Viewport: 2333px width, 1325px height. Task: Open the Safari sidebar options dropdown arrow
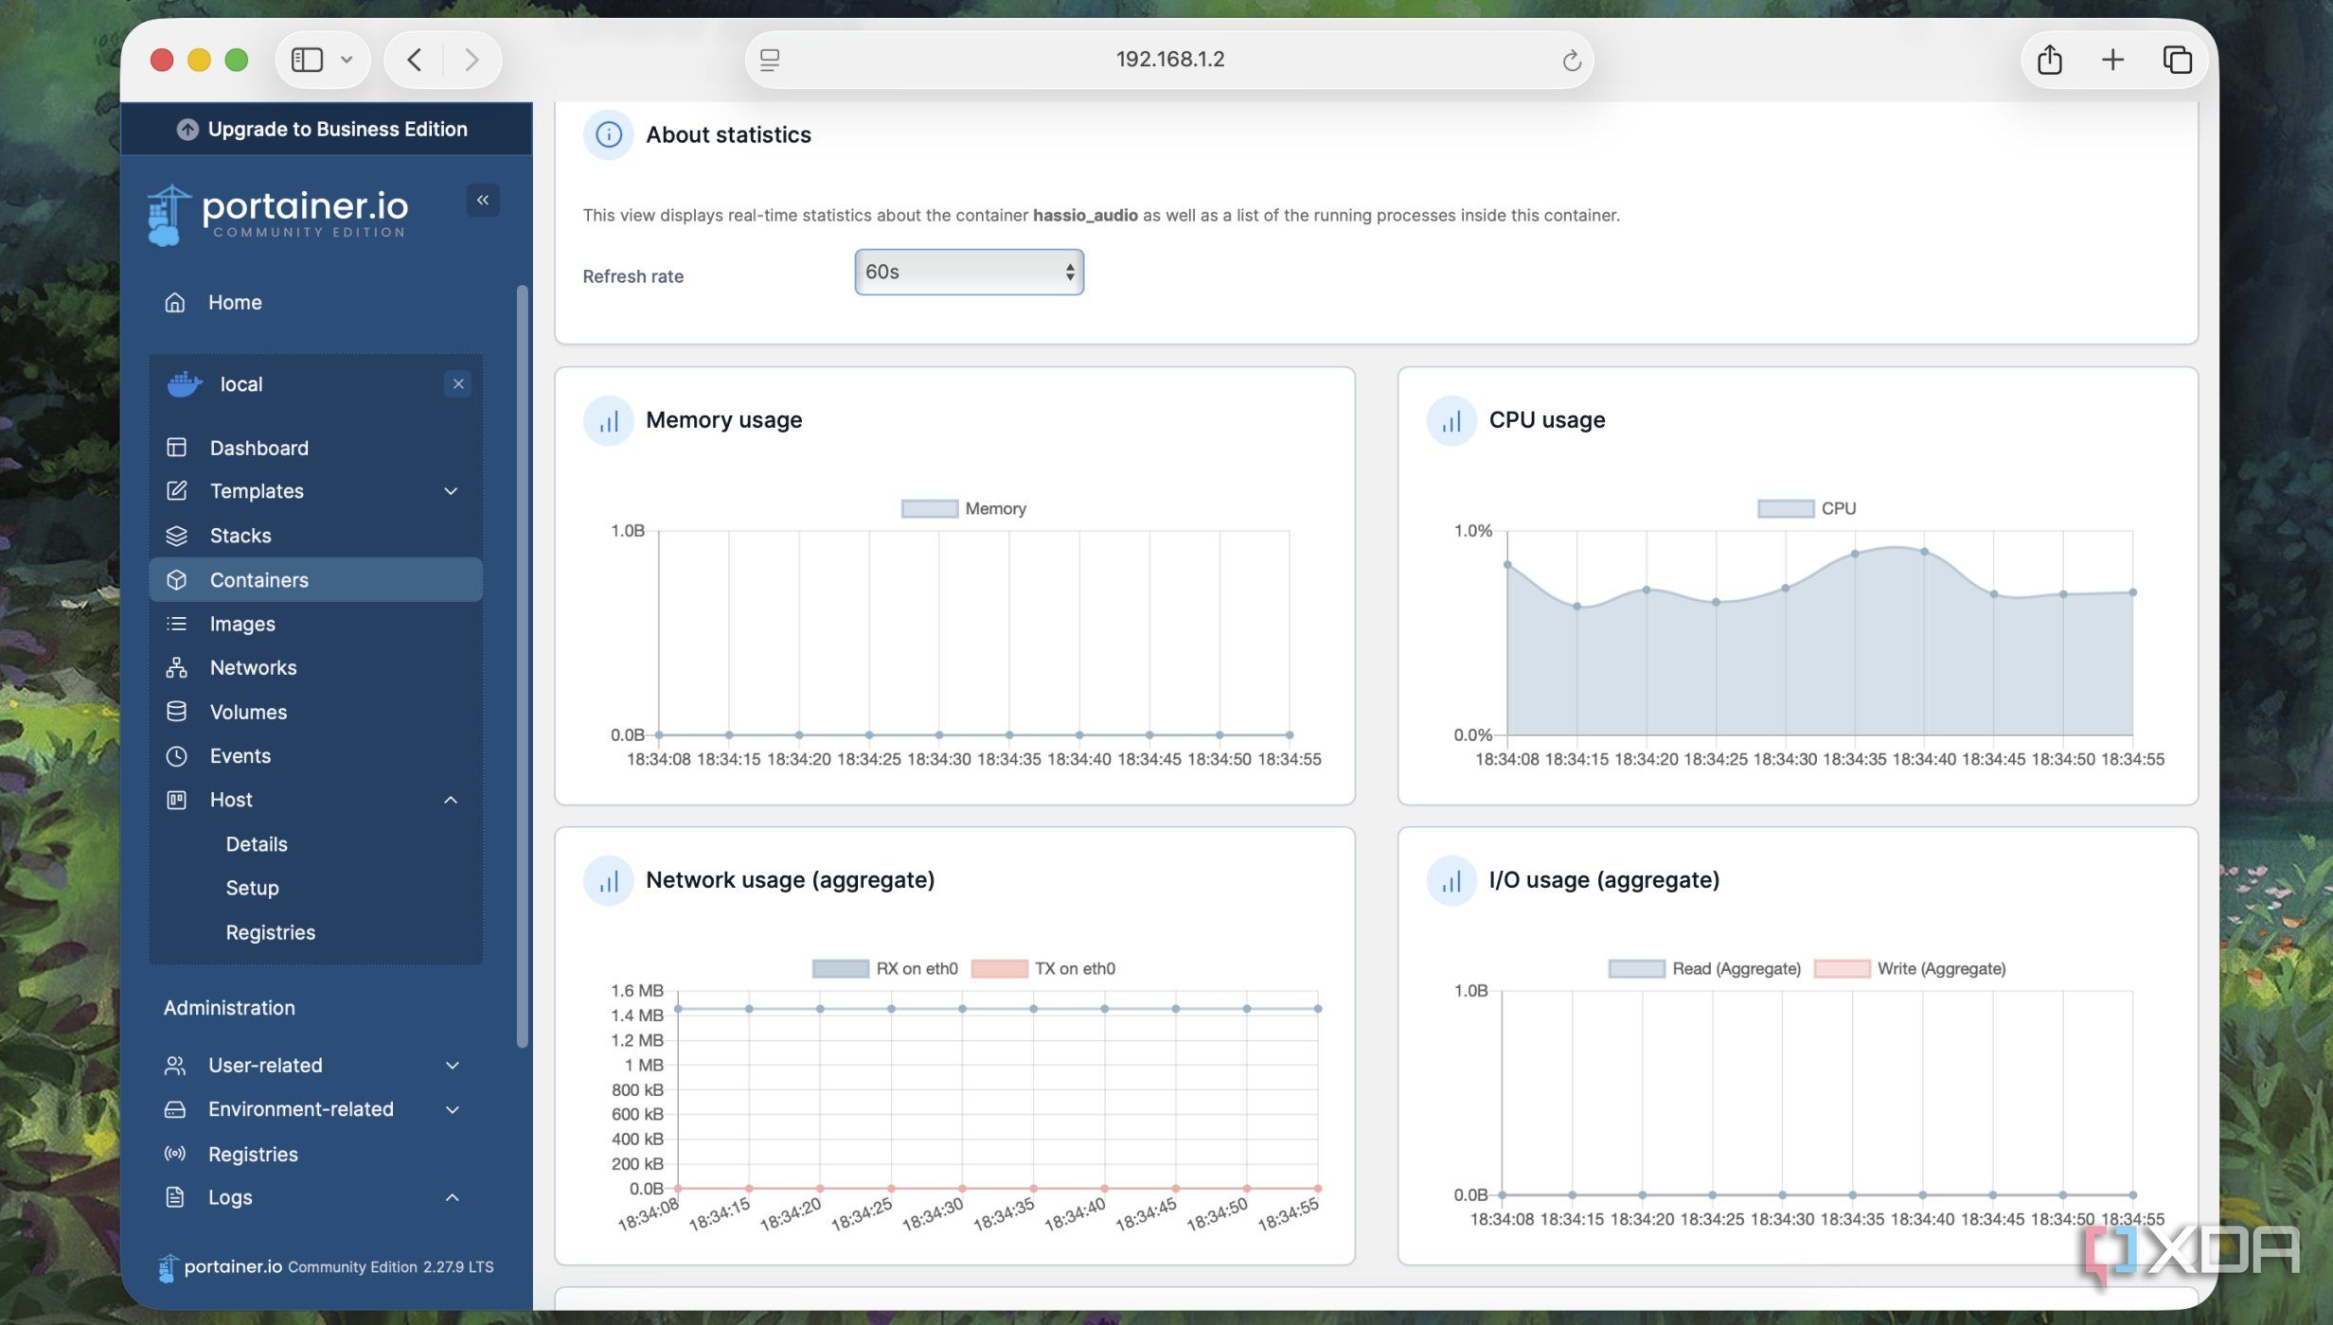point(347,60)
